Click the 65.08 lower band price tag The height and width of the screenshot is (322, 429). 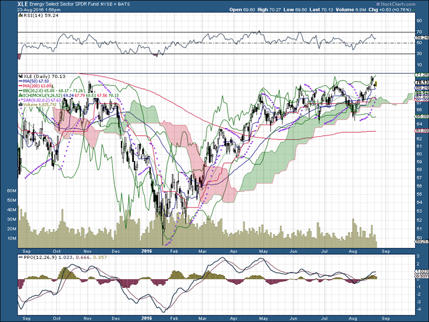click(x=422, y=116)
